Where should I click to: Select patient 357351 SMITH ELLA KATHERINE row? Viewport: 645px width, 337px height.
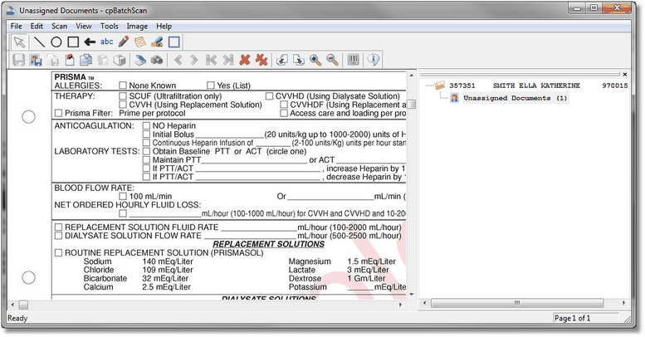point(539,85)
